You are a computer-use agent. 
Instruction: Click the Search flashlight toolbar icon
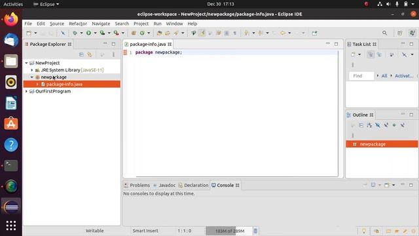176,33
